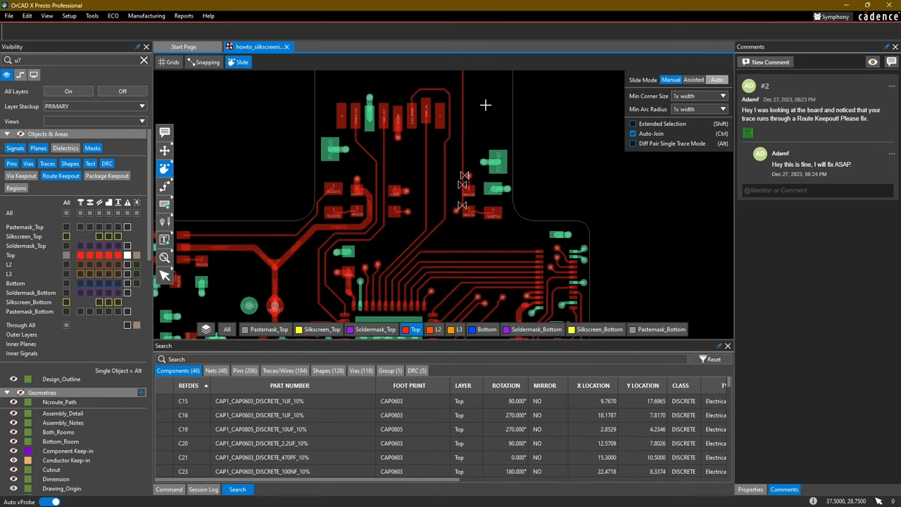Click the New Comment button
Image resolution: width=901 pixels, height=507 pixels.
(x=765, y=62)
